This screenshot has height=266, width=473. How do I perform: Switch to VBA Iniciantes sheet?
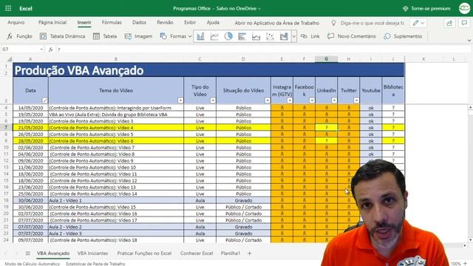[x=92, y=253]
